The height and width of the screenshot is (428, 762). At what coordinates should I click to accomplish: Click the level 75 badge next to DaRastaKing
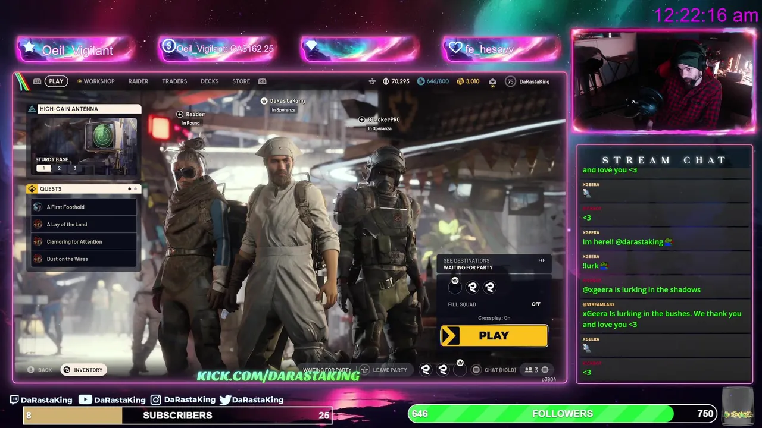[510, 81]
